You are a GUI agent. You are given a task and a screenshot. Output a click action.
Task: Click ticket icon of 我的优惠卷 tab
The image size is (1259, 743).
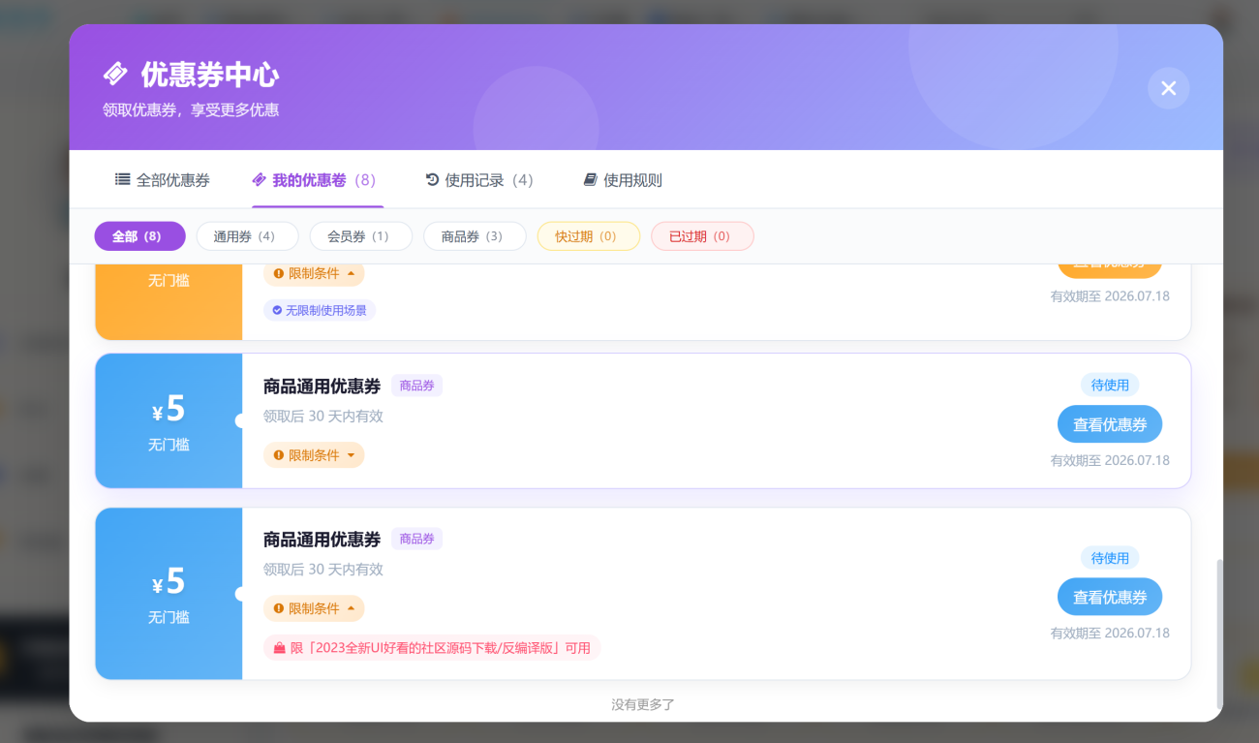click(x=259, y=180)
